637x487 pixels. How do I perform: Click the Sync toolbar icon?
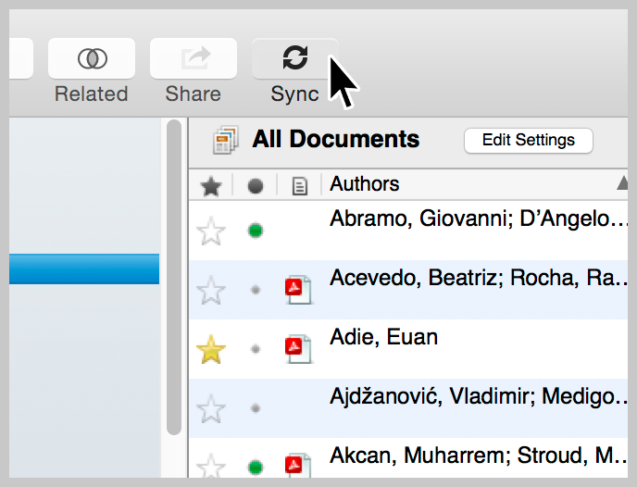294,58
